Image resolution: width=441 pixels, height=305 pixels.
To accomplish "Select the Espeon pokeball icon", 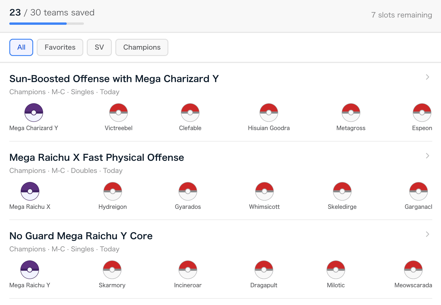I will coord(422,112).
